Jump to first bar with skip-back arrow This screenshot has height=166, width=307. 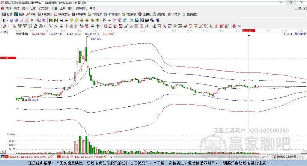(50, 20)
